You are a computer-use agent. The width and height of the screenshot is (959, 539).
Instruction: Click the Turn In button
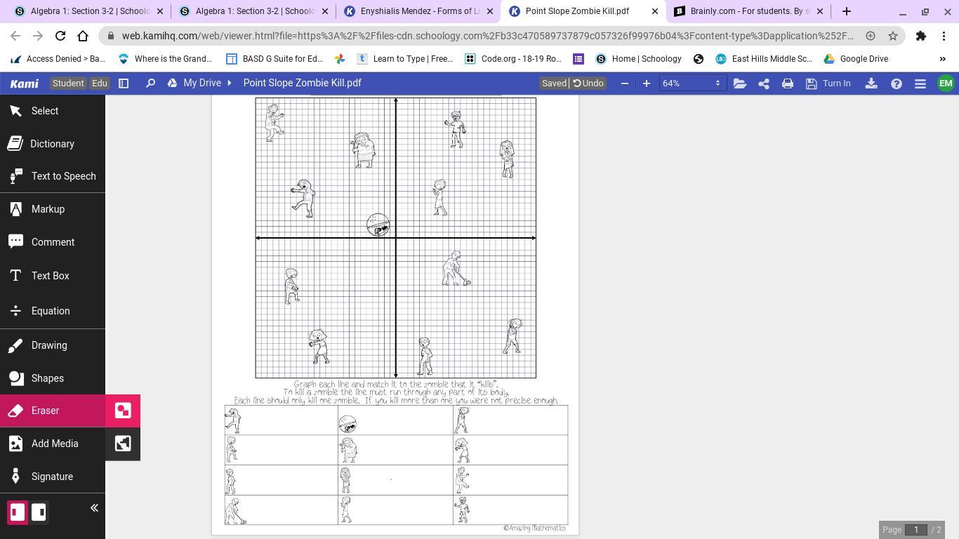pos(828,83)
